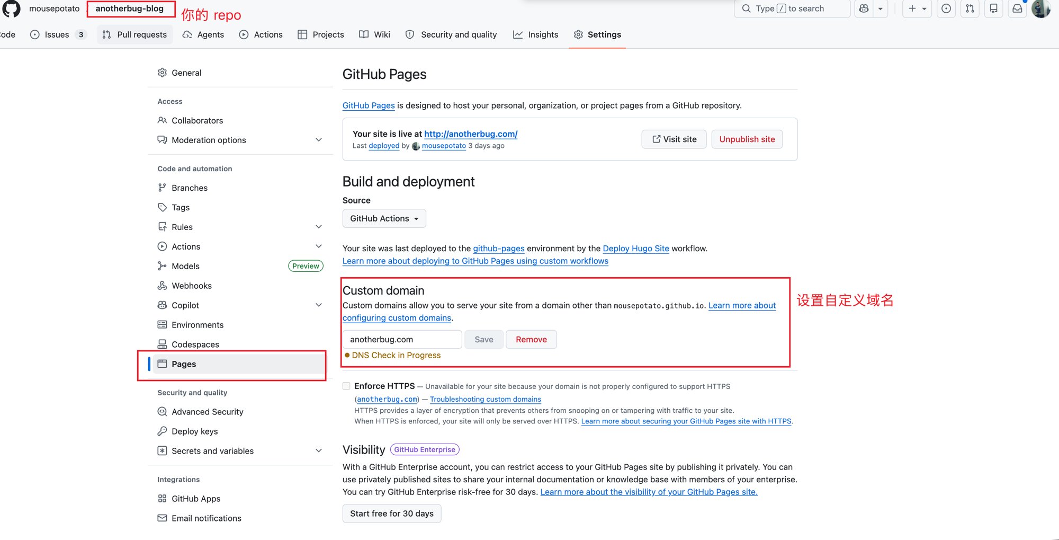Screen dimensions: 1059x540
Task: Open the create new plus menu
Action: pos(917,8)
